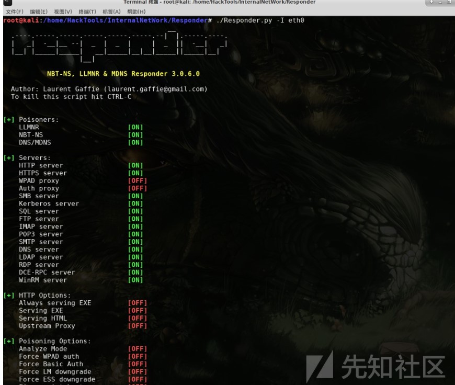Image resolution: width=455 pixels, height=385 pixels.
Task: Click the [ON] status beside FTP server
Action: [x=135, y=219]
